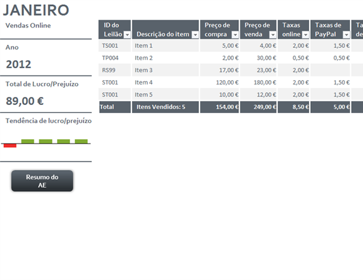The height and width of the screenshot is (280, 363).
Task: Select the total PayPal fees 5,00 €
Action: (330, 107)
